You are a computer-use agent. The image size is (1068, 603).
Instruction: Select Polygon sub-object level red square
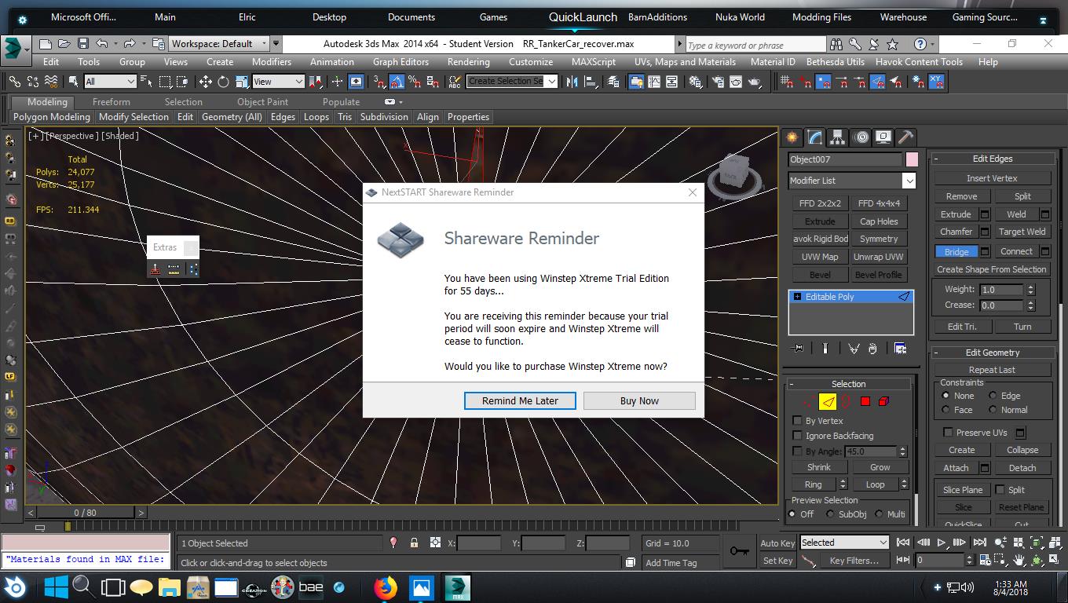(865, 402)
